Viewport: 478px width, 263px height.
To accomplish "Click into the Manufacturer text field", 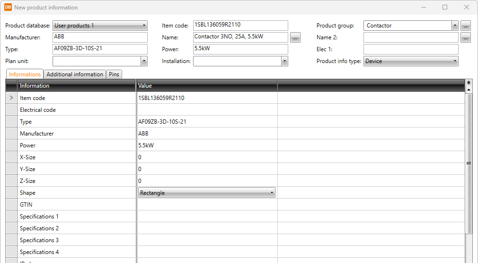I will 100,37.
